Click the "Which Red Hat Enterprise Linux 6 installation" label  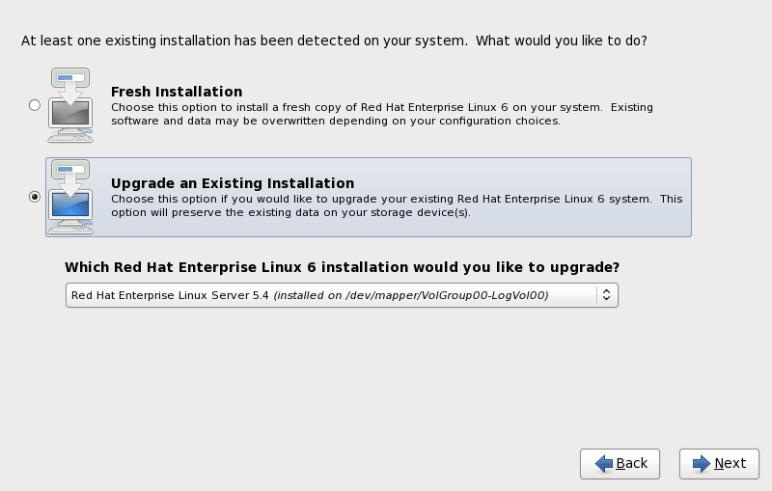pyautogui.click(x=342, y=267)
